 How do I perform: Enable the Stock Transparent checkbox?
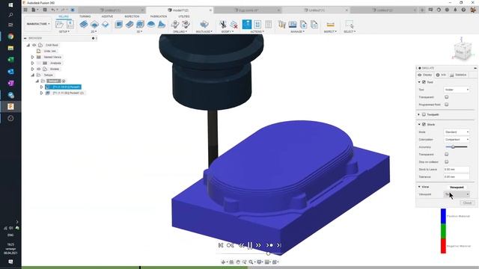tap(447, 155)
